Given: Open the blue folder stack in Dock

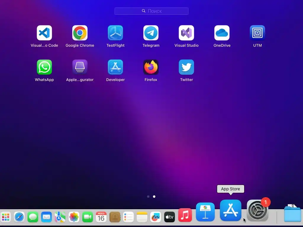Looking at the screenshot, I should coord(293,213).
